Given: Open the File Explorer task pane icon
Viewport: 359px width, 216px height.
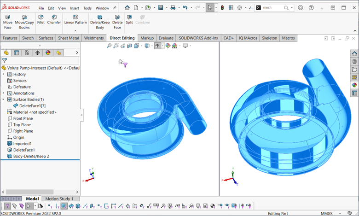Looking at the screenshot, I should point(354,70).
